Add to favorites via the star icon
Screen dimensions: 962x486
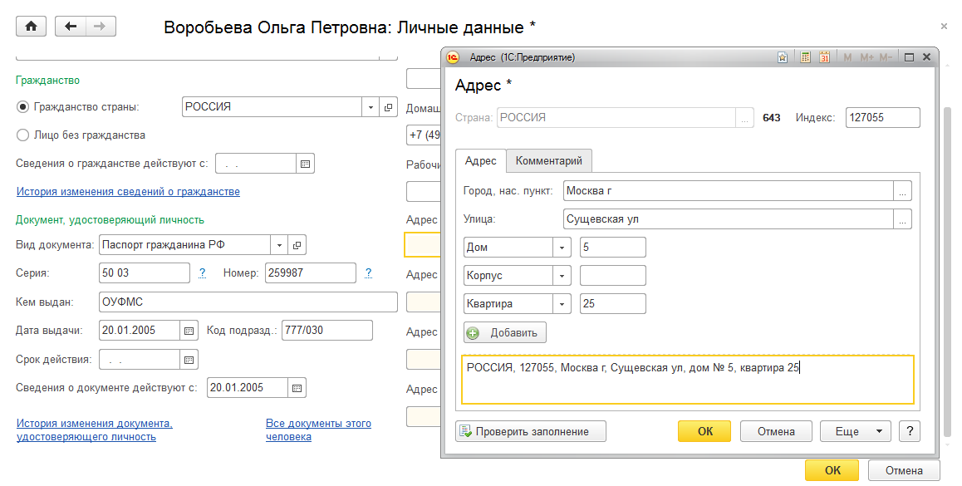coord(783,57)
